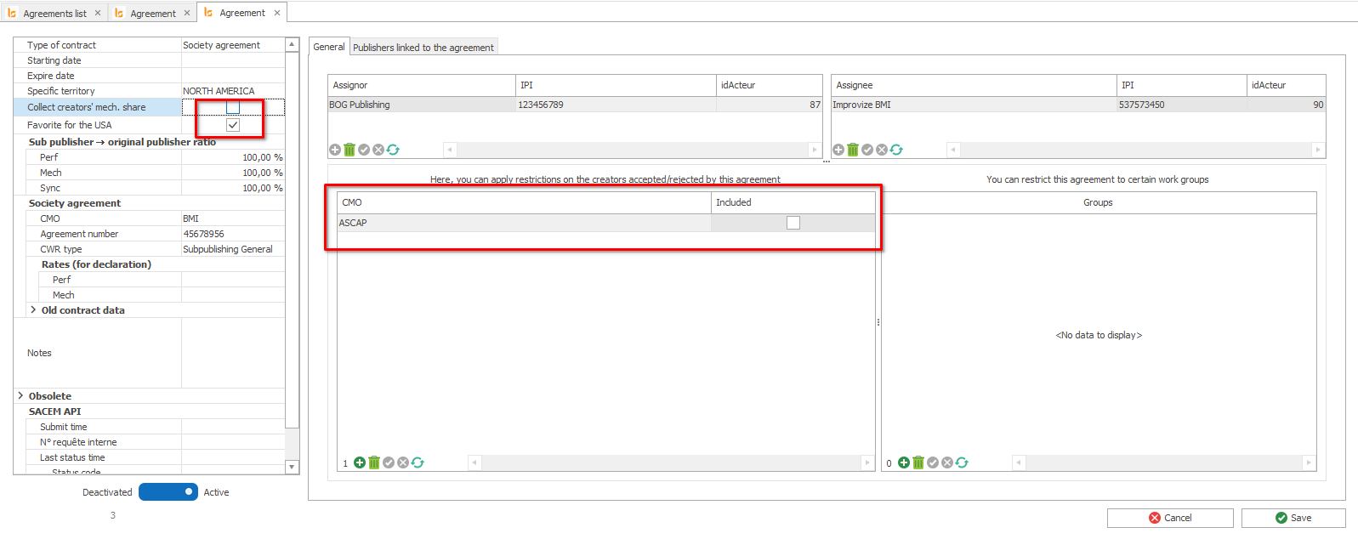The width and height of the screenshot is (1358, 539).
Task: Click the green add icon under the Groups grid
Action: tap(904, 462)
